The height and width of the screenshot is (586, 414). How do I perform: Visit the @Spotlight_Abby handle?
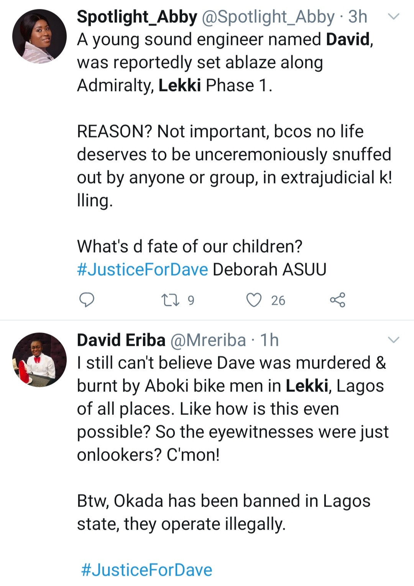point(268,17)
